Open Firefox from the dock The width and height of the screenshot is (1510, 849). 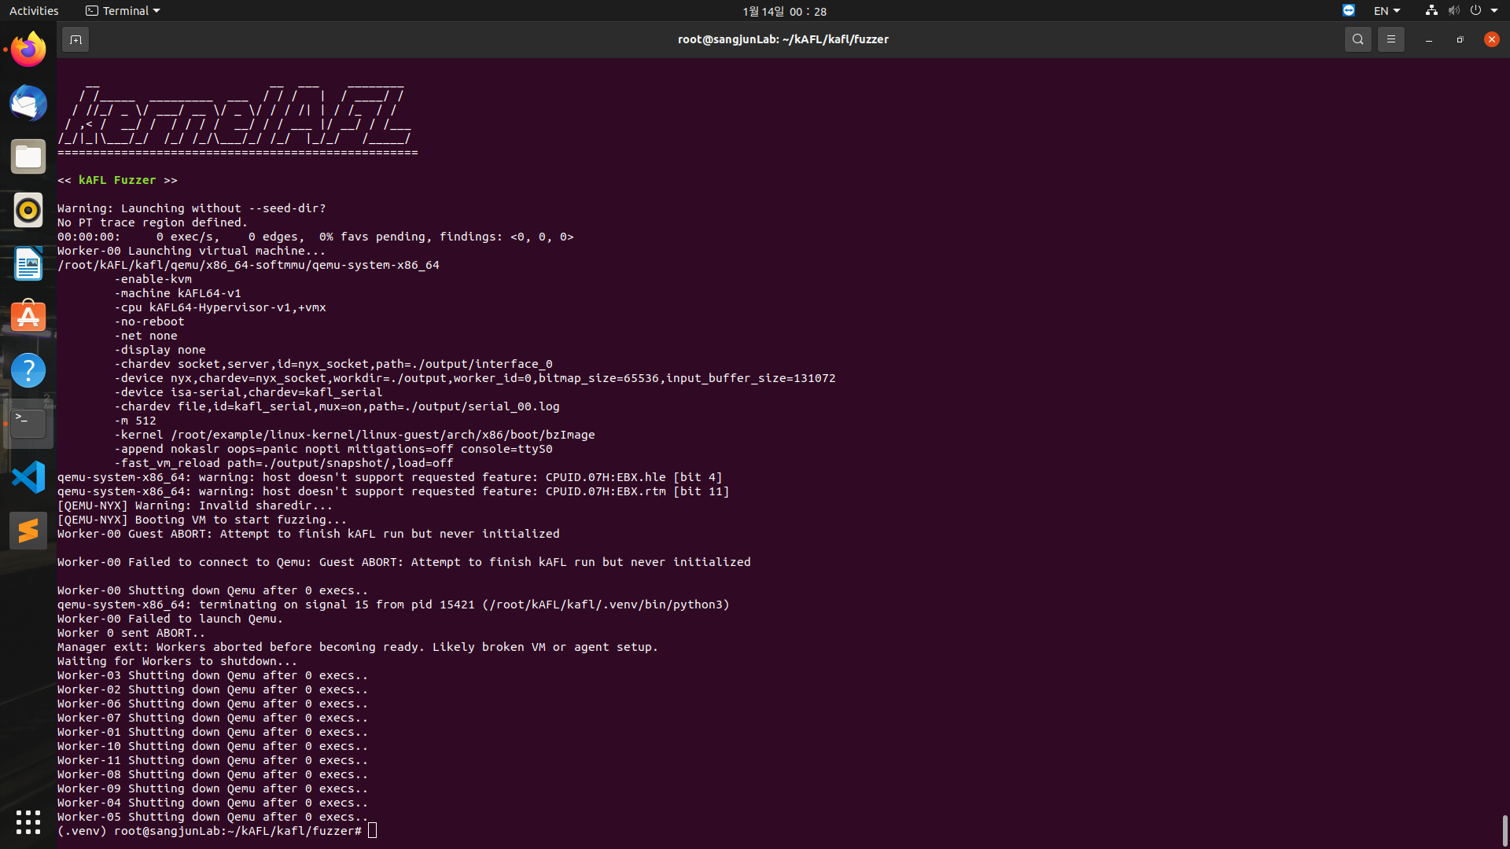pos(28,49)
